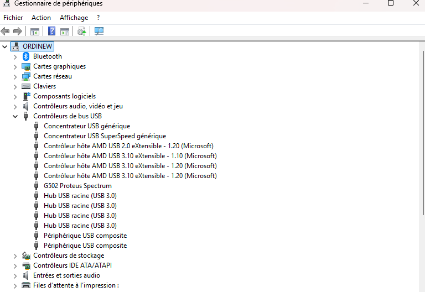Screen dimensions: 425x292
Task: Select Files d'attente à l'impression label
Action: click(x=76, y=285)
